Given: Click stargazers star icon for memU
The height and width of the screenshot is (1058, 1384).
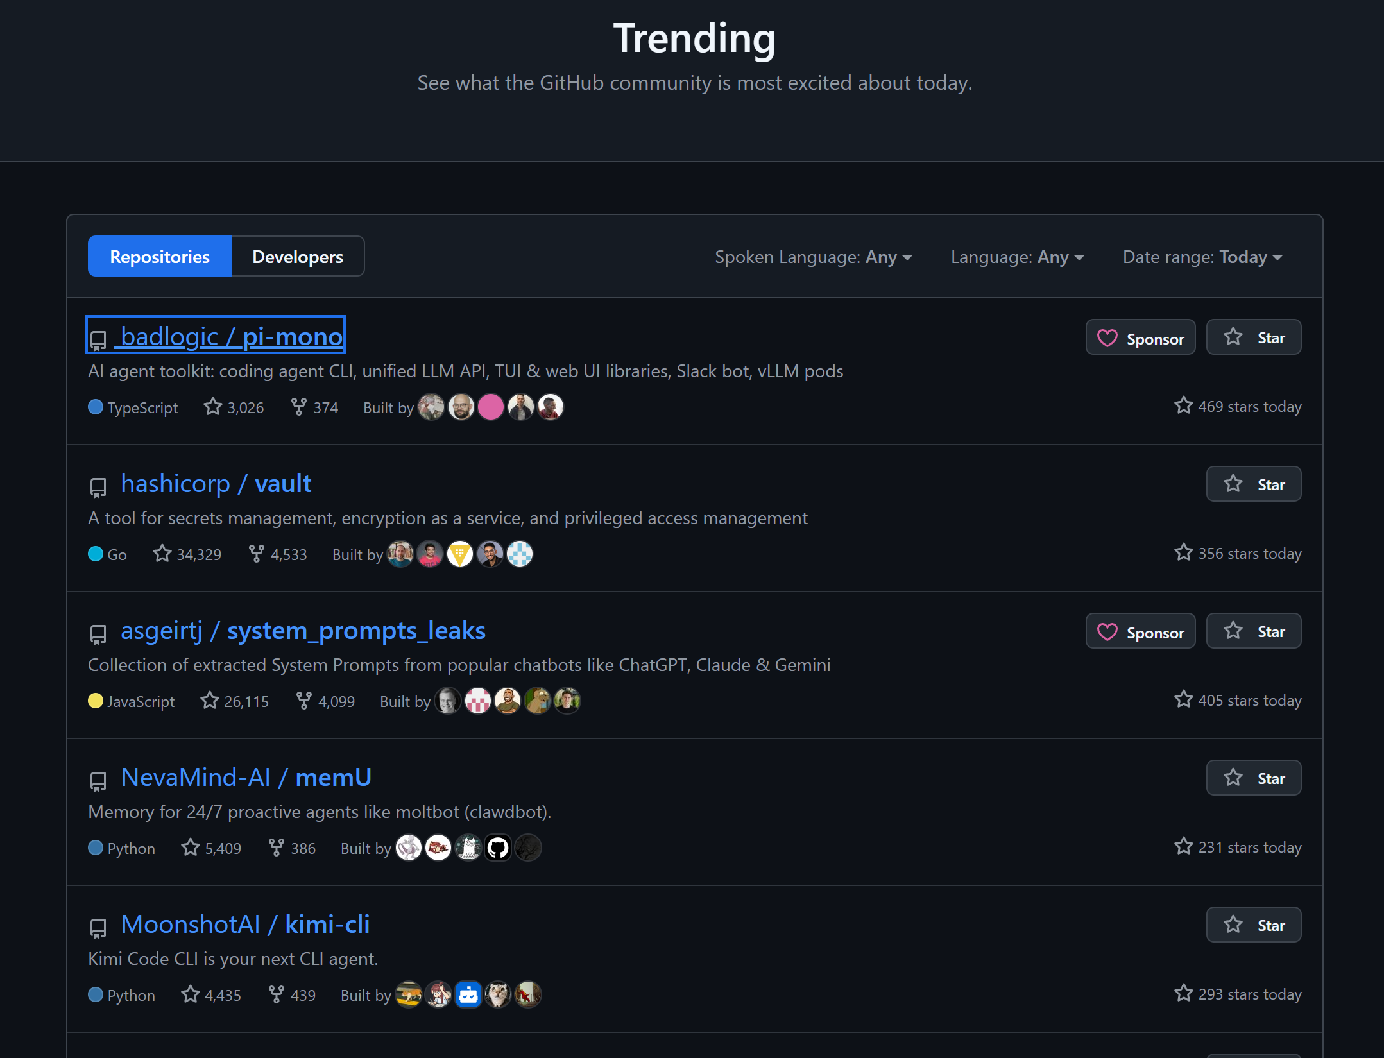Looking at the screenshot, I should 191,848.
